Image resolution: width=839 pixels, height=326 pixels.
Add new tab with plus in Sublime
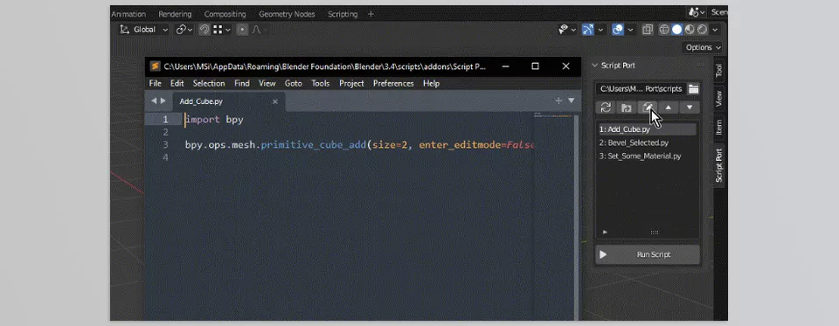pyautogui.click(x=558, y=101)
